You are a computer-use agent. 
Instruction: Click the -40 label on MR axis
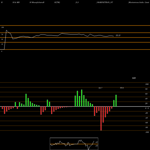click(146, 118)
